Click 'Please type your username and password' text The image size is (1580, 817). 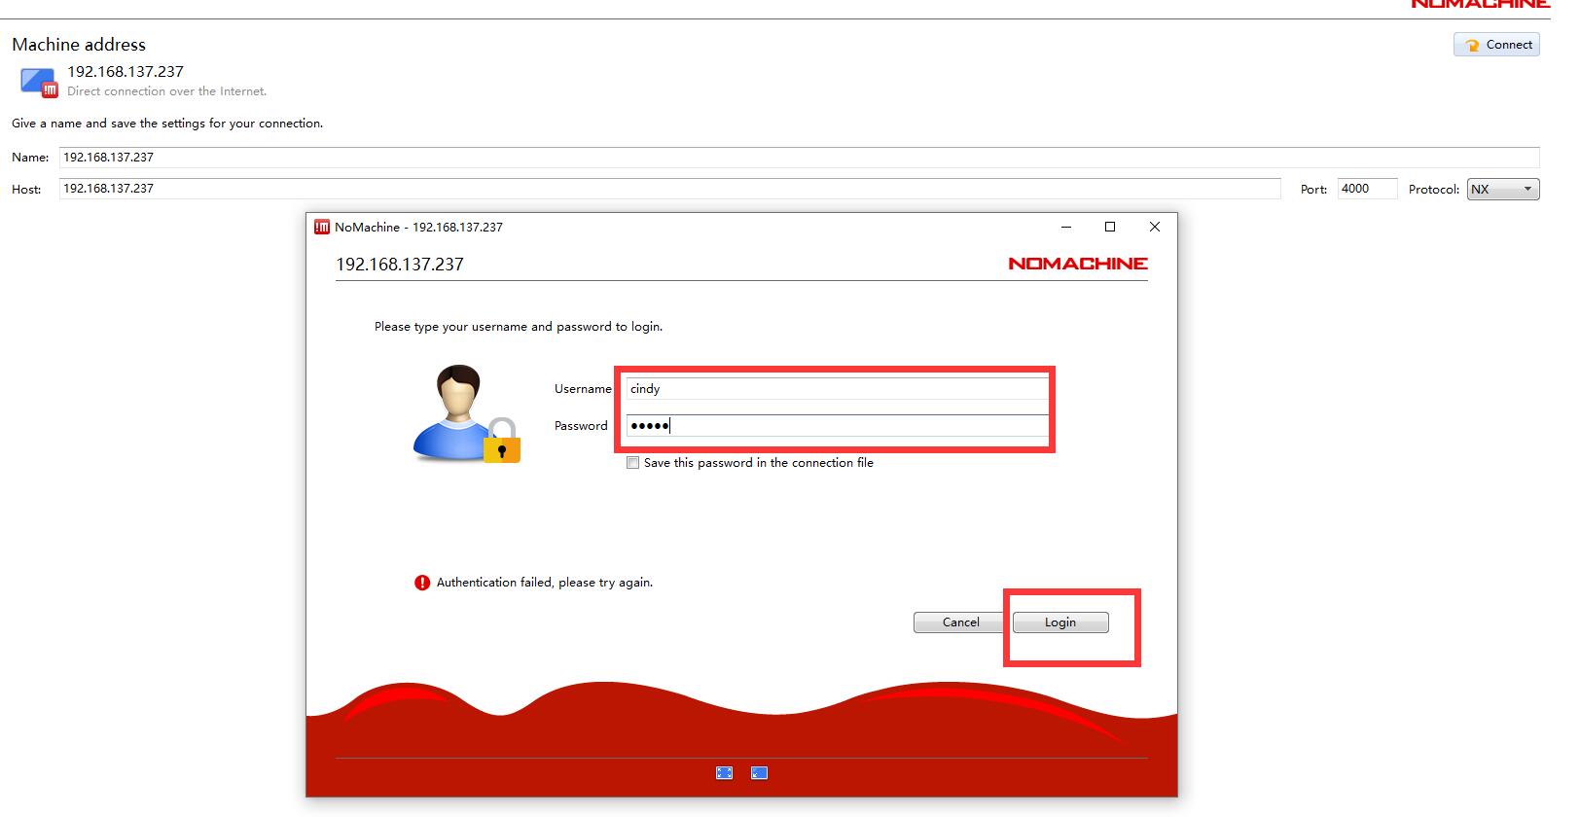point(519,327)
